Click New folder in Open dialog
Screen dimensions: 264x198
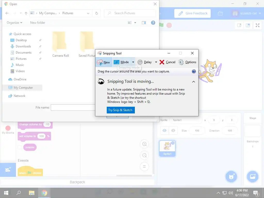point(38,23)
